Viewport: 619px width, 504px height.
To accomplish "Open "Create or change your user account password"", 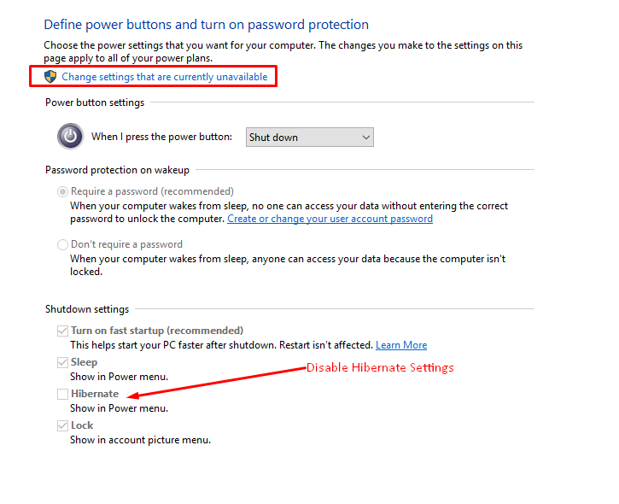I will (x=330, y=219).
